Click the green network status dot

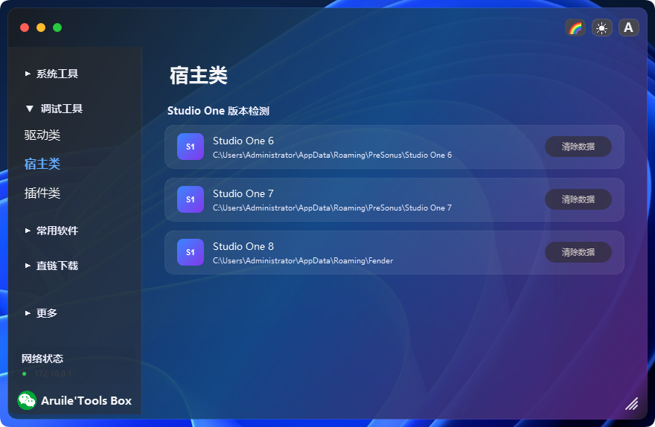[25, 373]
